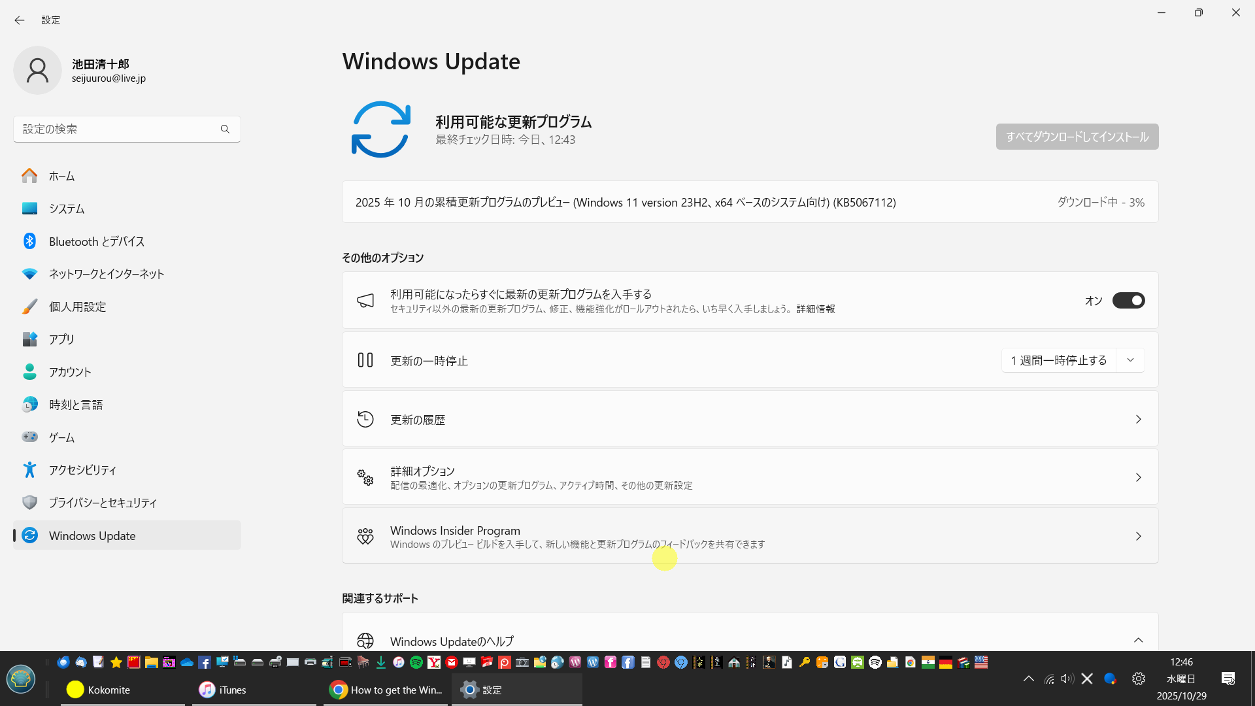The image size is (1255, 706).
Task: Select プライバシーとセキュリティ in the sidebar
Action: click(x=127, y=503)
